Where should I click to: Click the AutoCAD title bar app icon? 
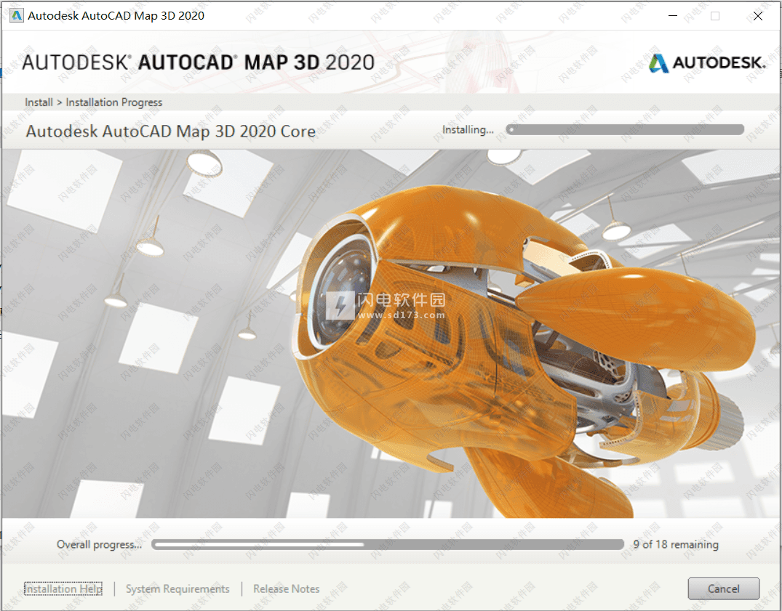coord(17,15)
